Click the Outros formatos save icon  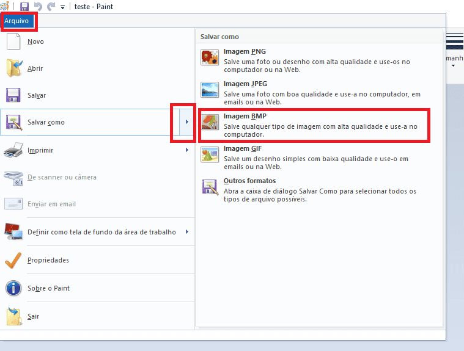coord(210,187)
